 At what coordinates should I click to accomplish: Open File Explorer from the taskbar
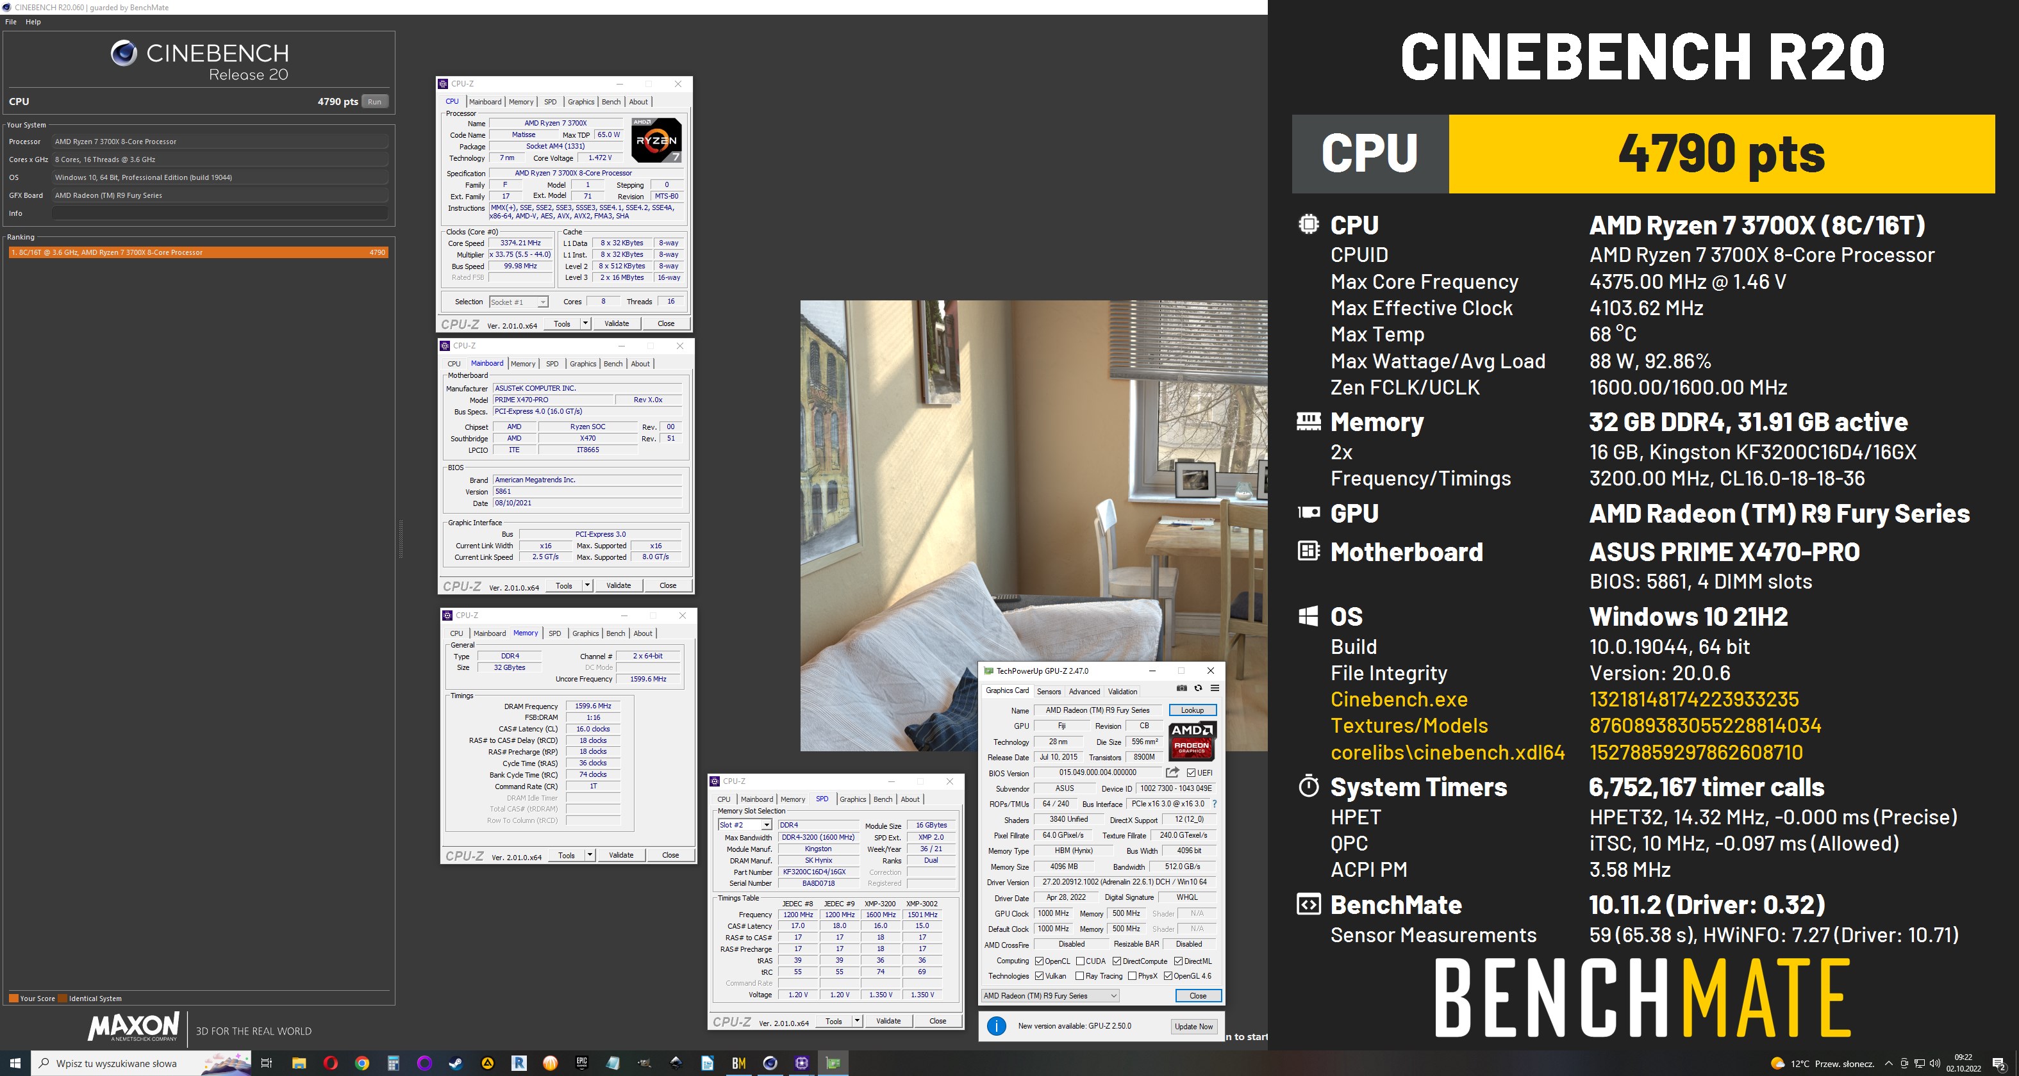coord(299,1063)
